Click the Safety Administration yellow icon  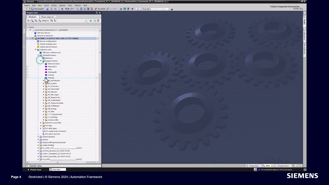pos(38,47)
